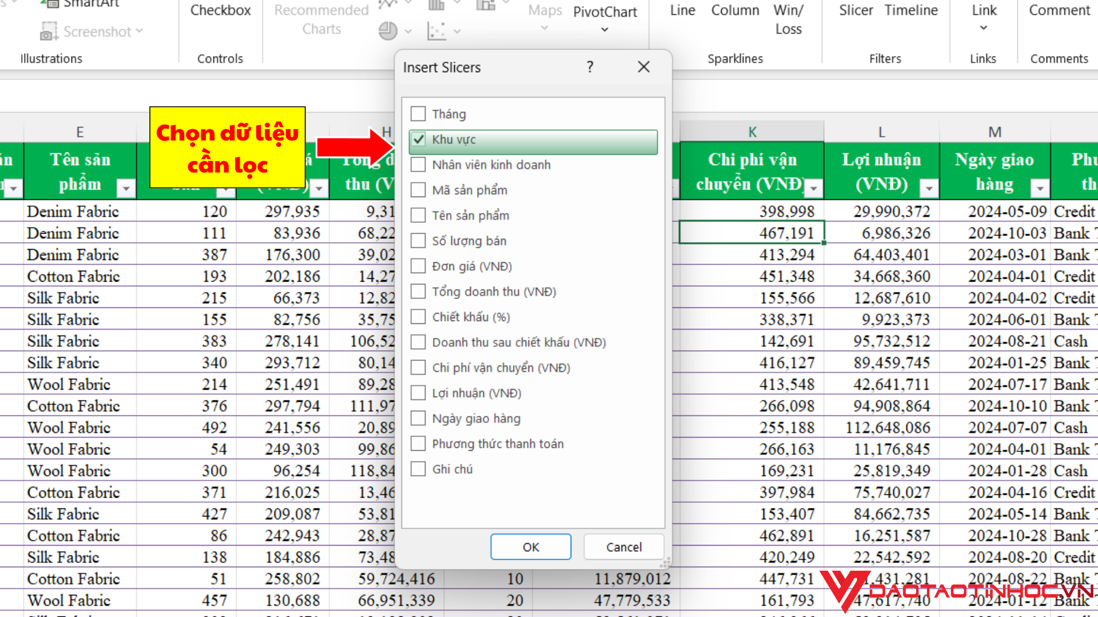The width and height of the screenshot is (1098, 617).
Task: Insert a PivotChart
Action: [x=605, y=12]
